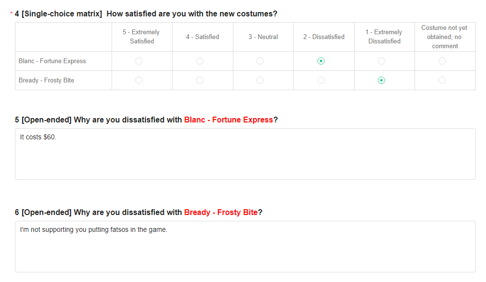Rate Bready - Frosty Bite Extremely Satisfied
This screenshot has height=282, width=486.
pos(139,81)
